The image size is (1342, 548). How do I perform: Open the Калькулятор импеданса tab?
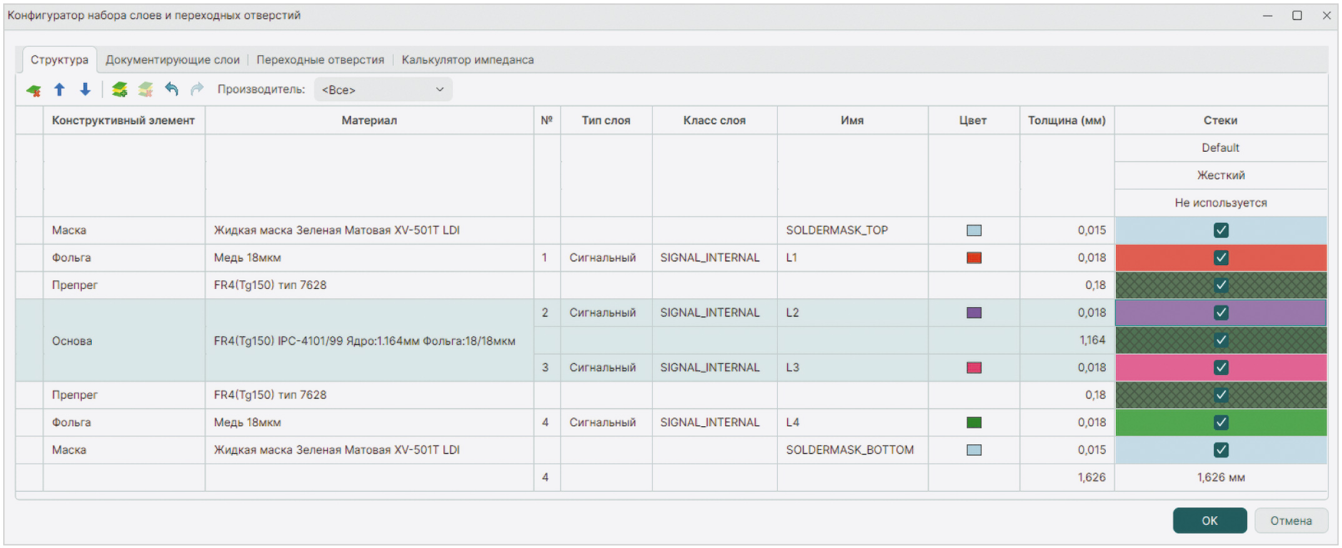pos(467,60)
